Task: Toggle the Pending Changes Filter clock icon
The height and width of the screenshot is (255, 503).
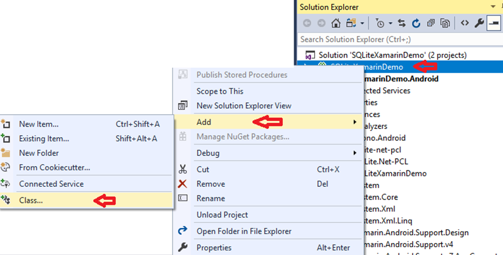Action: pos(380,23)
